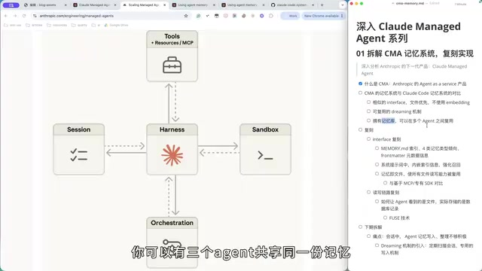Switch to the blog-assets tab

45,5
